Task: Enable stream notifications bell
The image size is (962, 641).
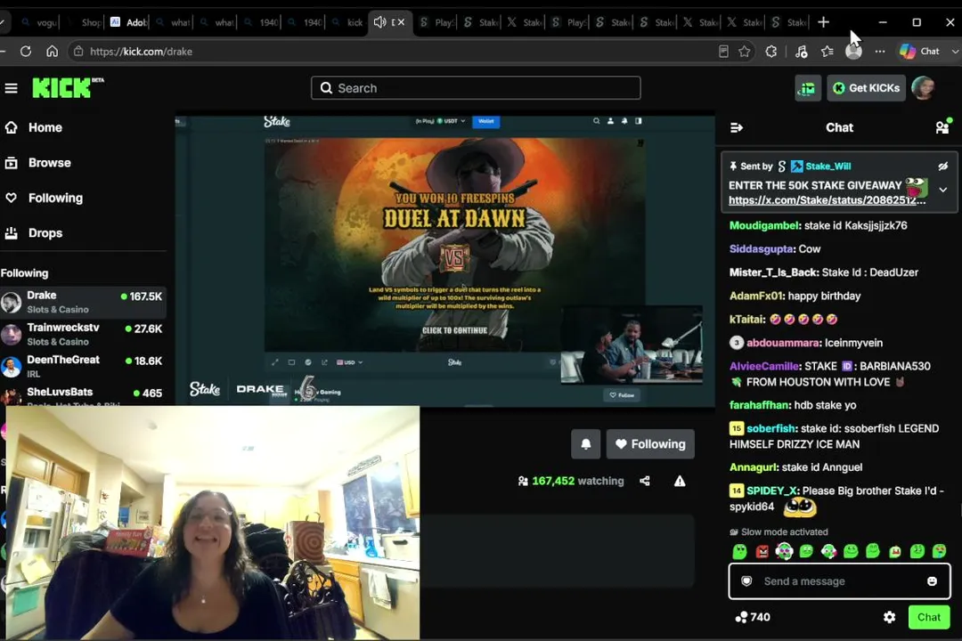Action: 586,444
